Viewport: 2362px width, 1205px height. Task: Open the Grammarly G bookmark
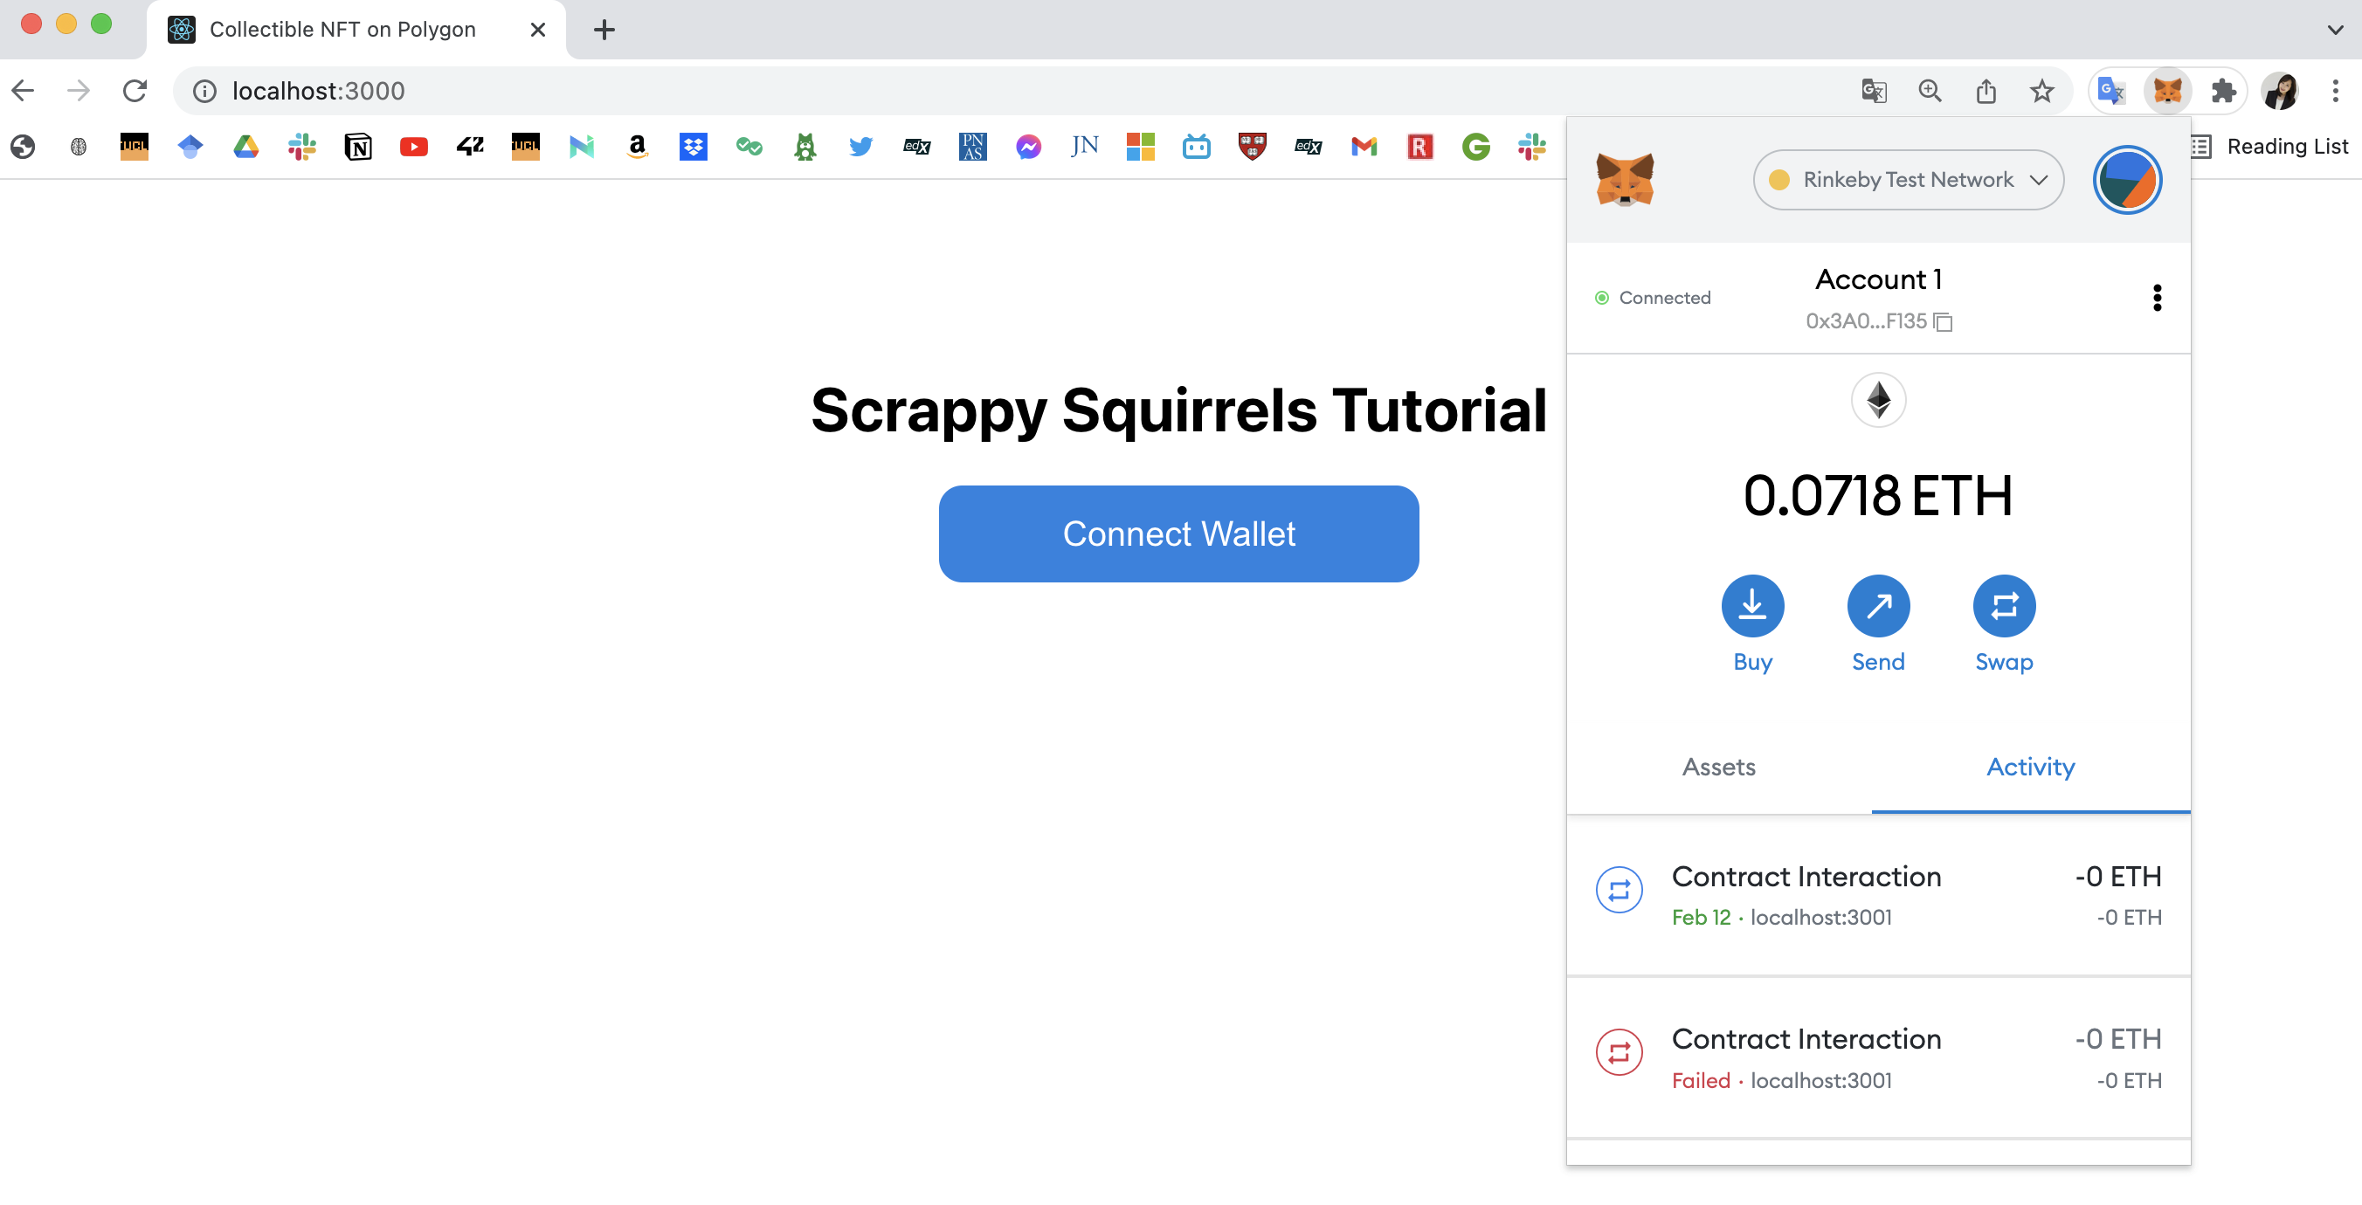pos(1475,147)
